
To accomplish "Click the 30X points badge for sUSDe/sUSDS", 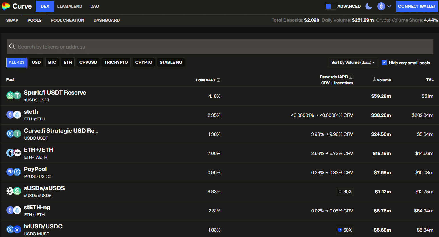I will (x=344, y=192).
